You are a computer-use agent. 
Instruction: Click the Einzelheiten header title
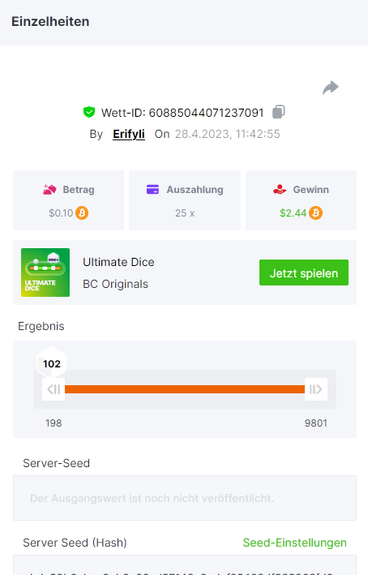point(50,22)
